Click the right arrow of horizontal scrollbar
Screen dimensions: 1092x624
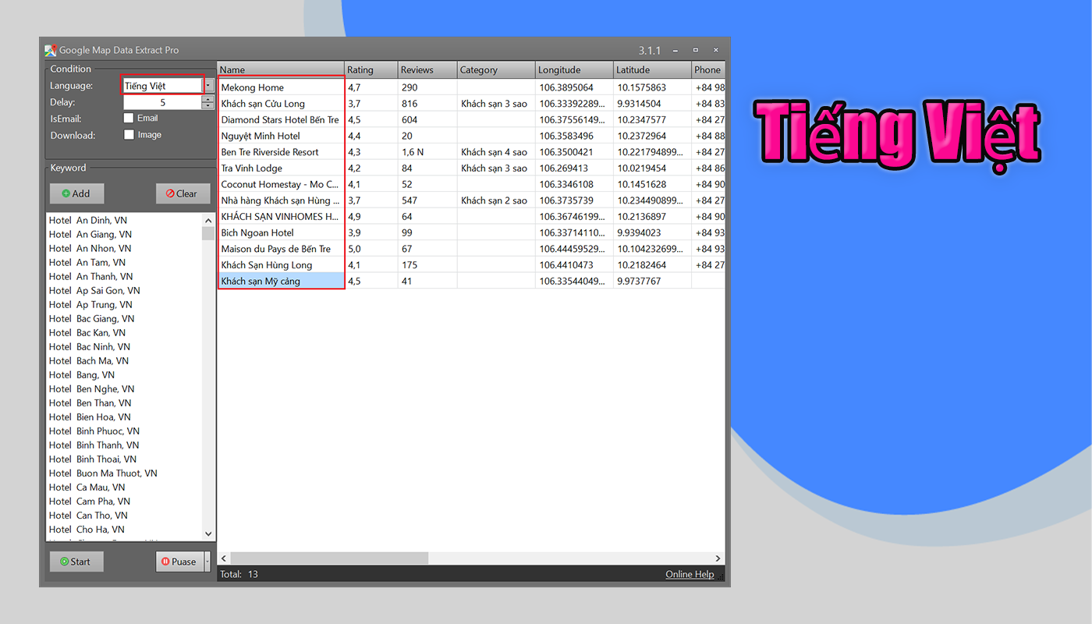[x=718, y=558]
